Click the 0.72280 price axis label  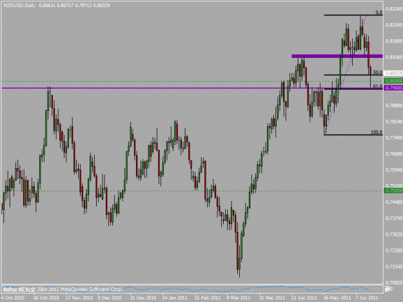[394, 250]
